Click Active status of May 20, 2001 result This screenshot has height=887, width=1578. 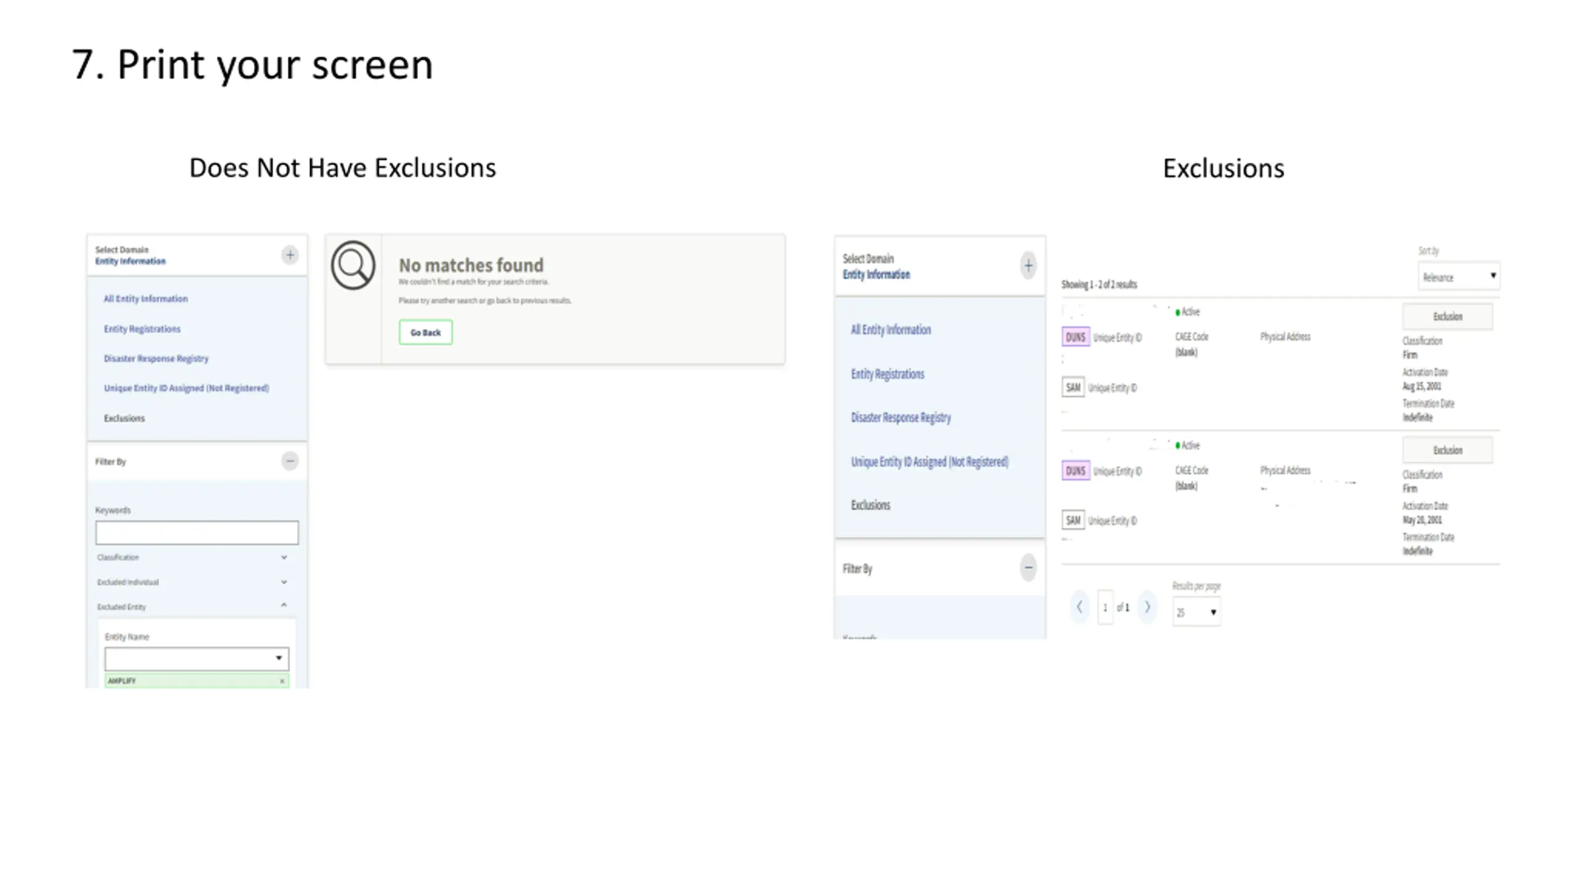point(1188,445)
